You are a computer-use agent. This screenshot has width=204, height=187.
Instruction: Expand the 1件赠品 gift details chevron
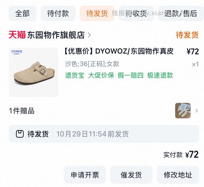click(x=197, y=111)
